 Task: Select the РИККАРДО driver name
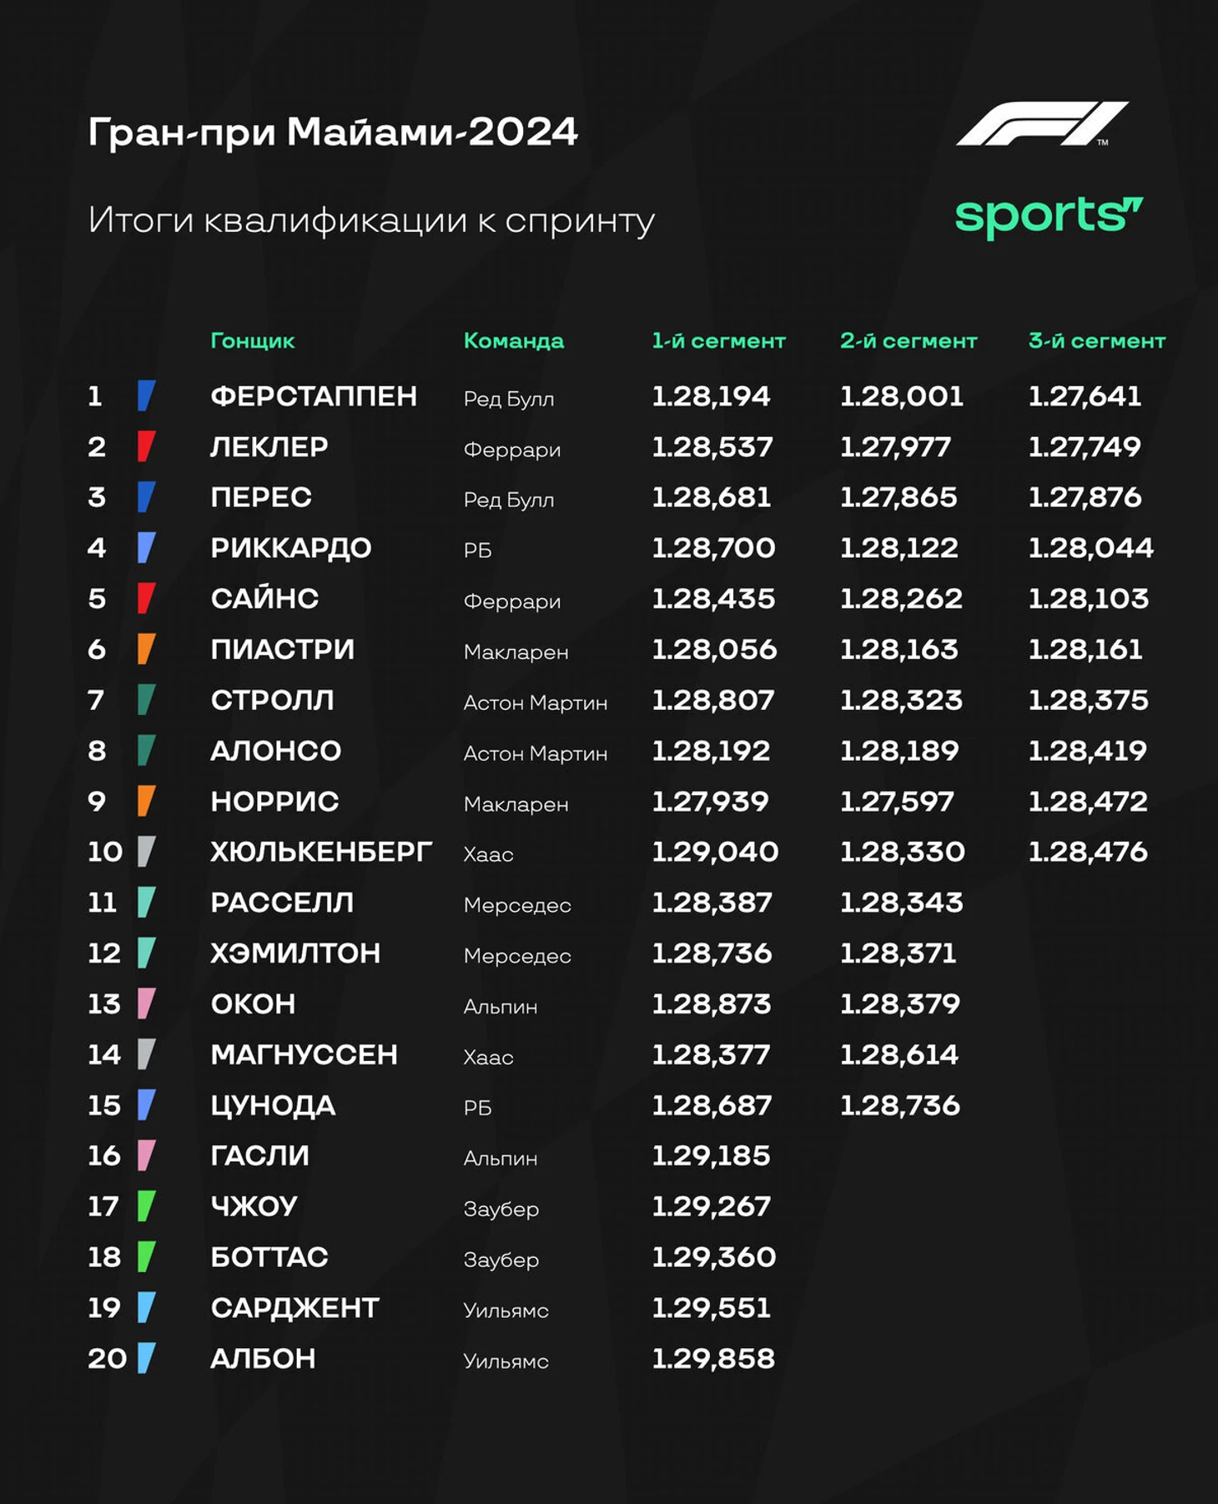[291, 548]
